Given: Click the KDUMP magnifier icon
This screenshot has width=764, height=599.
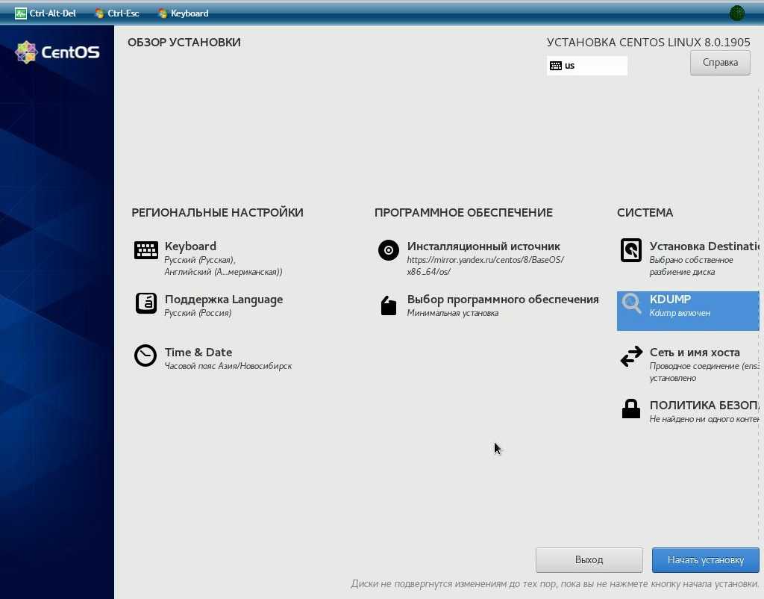Looking at the screenshot, I should click(631, 303).
